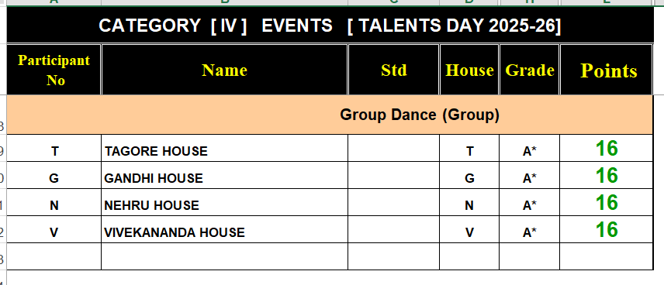664x285 pixels.
Task: Click the TAGORE HOUSE name cell
Action: point(224,148)
